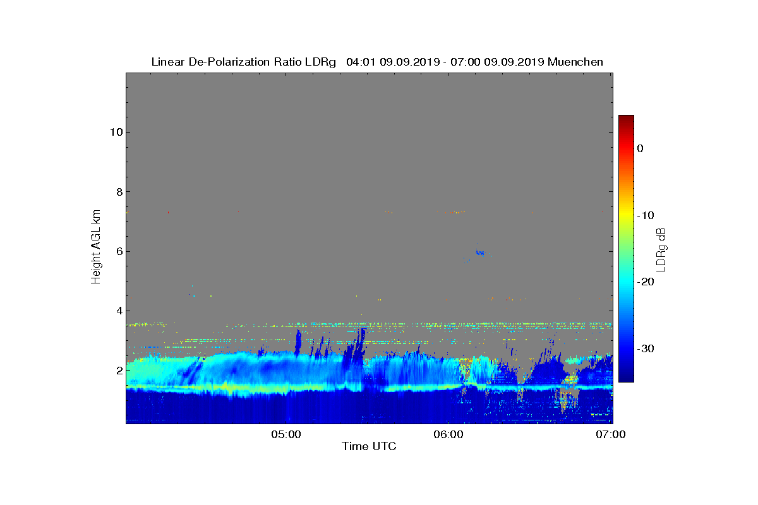Click the colorbar tick label -10

(x=645, y=215)
